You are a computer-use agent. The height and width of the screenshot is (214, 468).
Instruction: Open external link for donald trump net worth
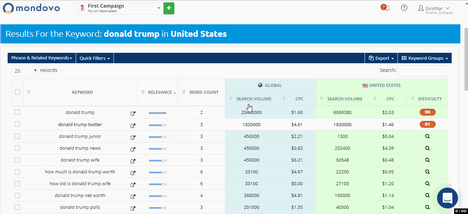click(133, 196)
